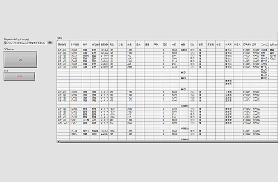The image size is (278, 182).
Task: Select the length cell showing 2800
Action: [x=112, y=131]
